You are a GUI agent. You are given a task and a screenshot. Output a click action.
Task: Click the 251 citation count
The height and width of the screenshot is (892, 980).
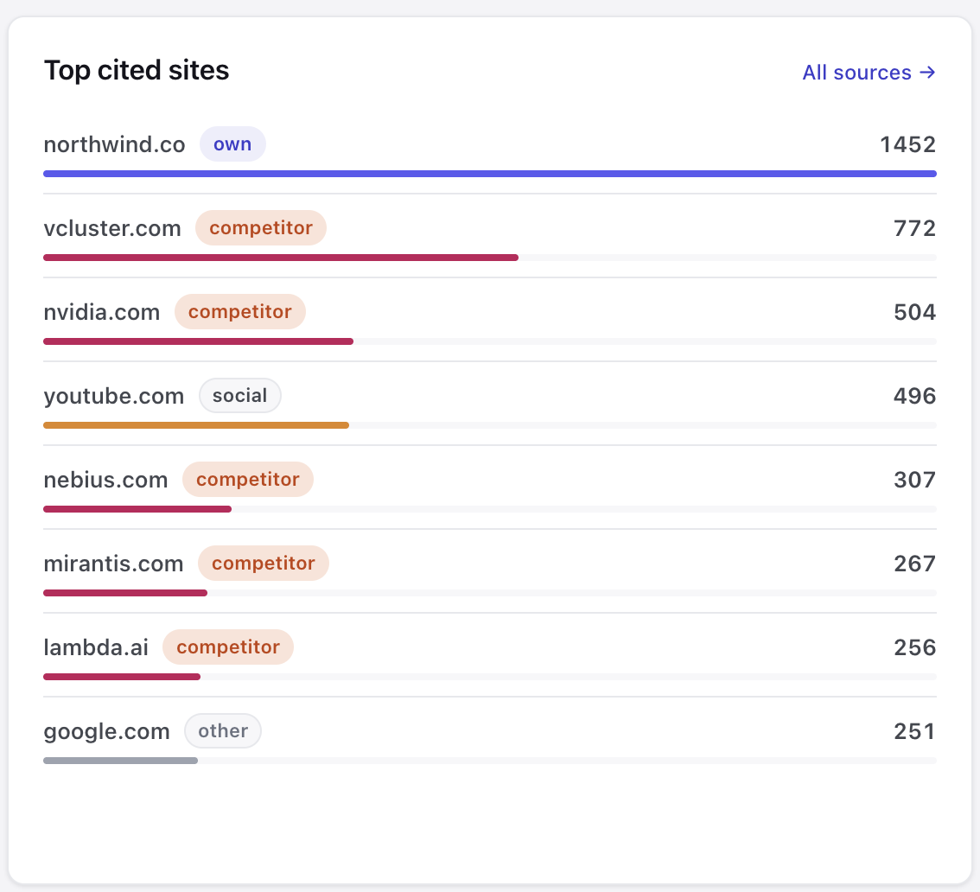[914, 731]
